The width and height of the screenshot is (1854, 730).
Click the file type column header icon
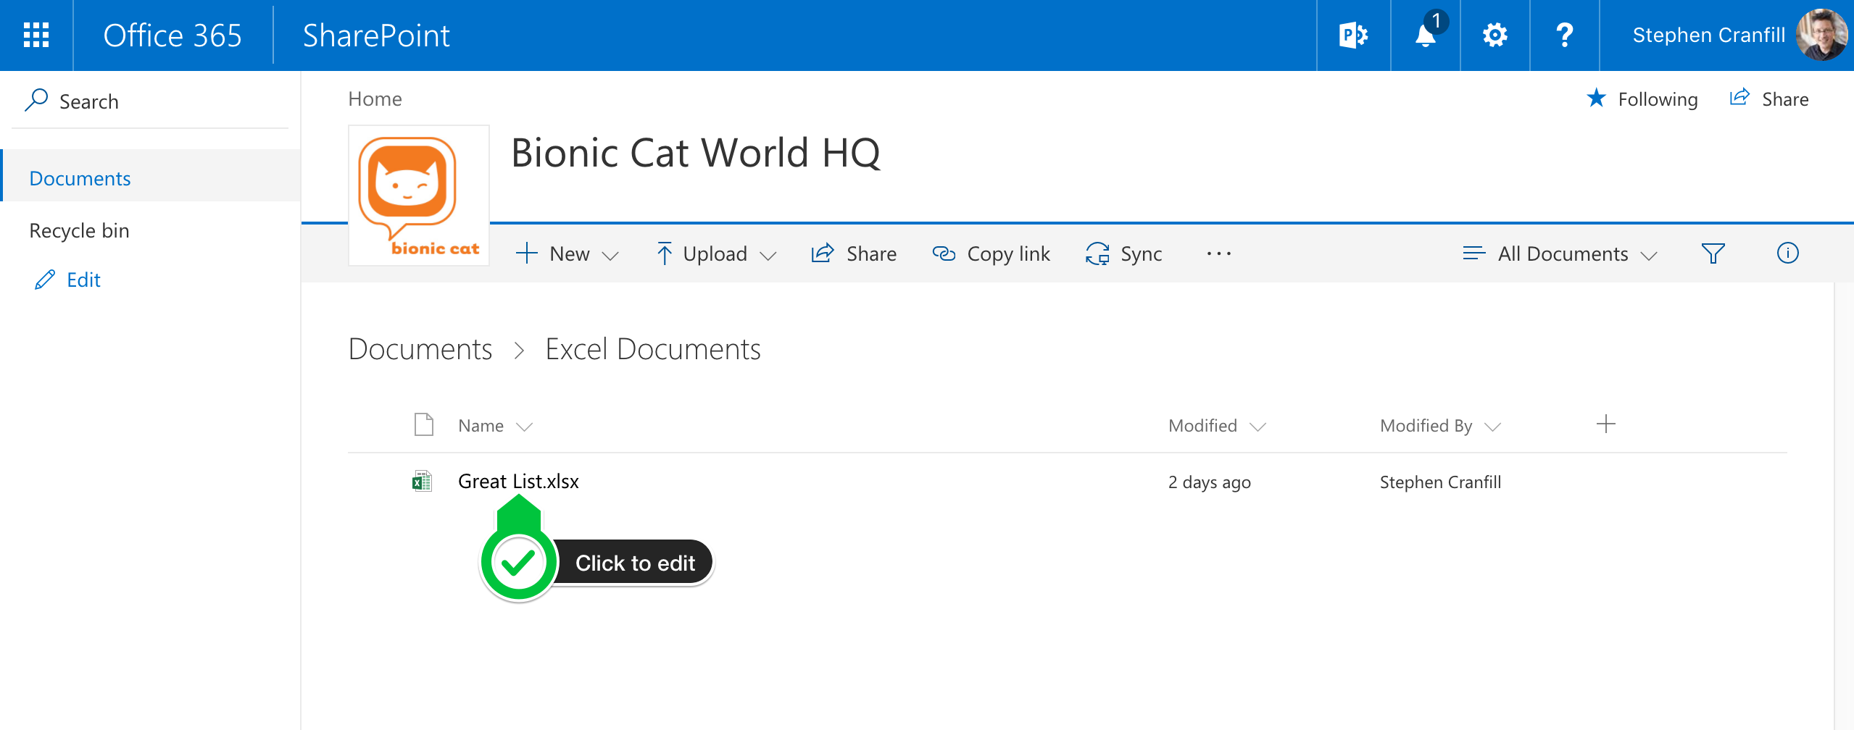(x=423, y=424)
